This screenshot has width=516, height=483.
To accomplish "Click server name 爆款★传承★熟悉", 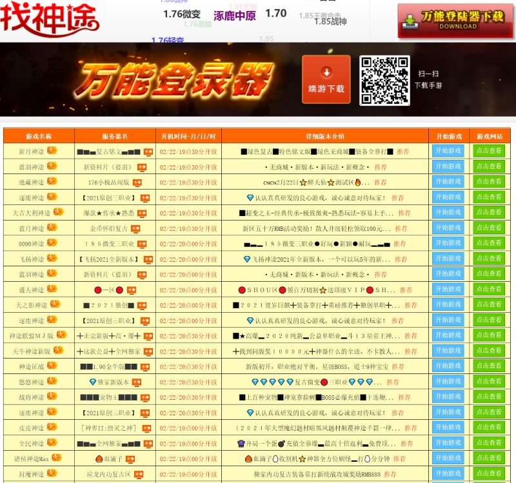I will pyautogui.click(x=108, y=213).
